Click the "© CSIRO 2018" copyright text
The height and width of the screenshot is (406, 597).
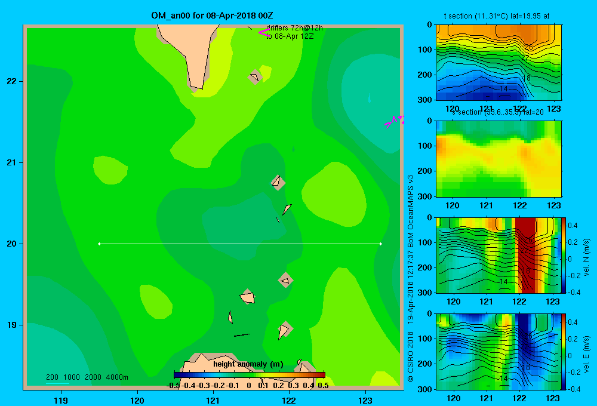[411, 356]
